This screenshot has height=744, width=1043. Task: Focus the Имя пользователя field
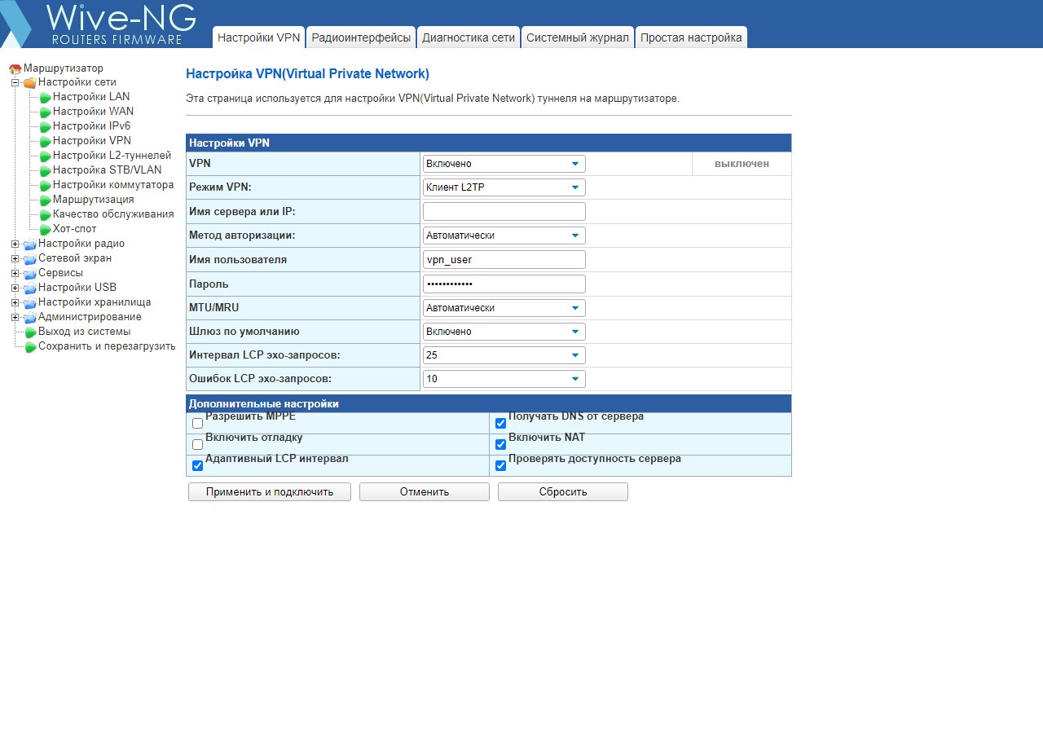point(504,260)
